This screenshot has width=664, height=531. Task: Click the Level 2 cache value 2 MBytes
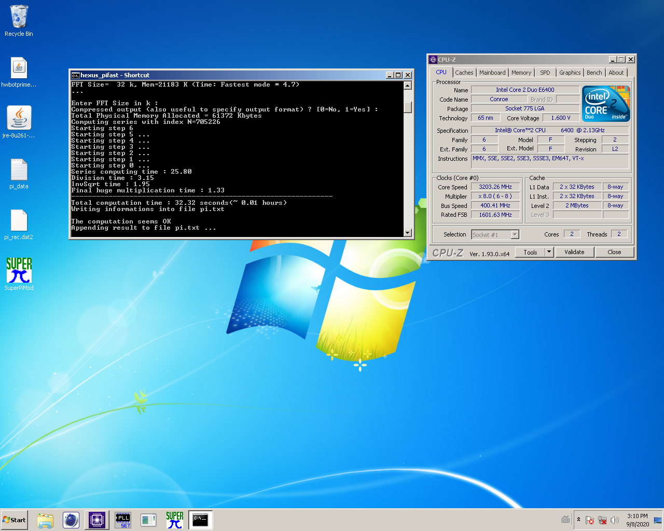(577, 205)
